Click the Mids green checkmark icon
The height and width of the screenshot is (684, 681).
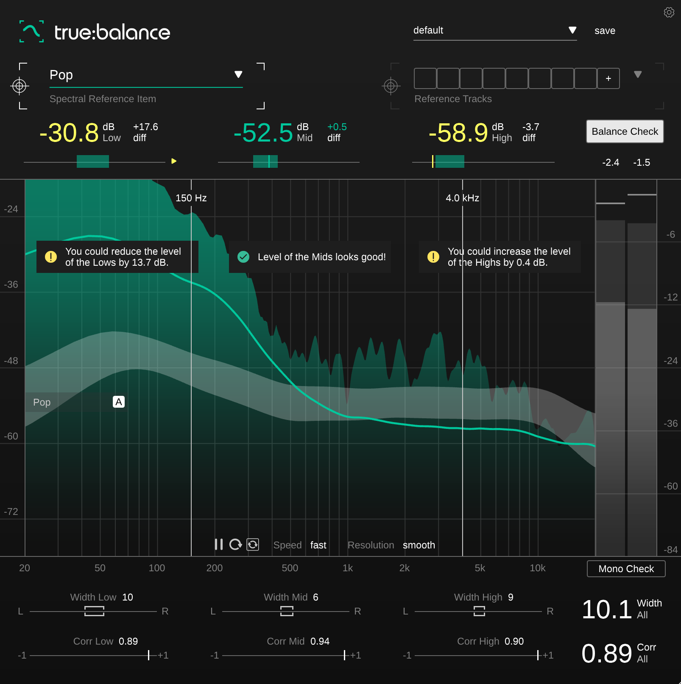[243, 257]
